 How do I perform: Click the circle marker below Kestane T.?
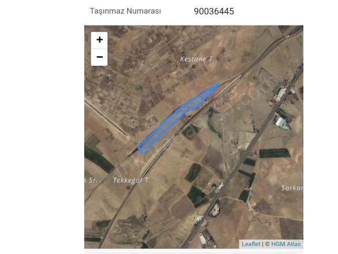click(194, 66)
